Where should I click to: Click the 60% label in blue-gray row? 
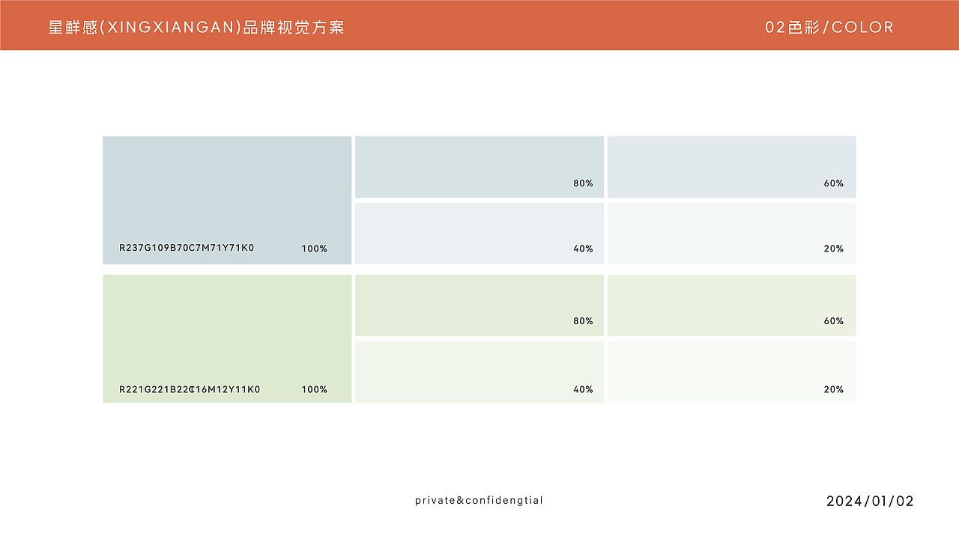click(x=833, y=183)
